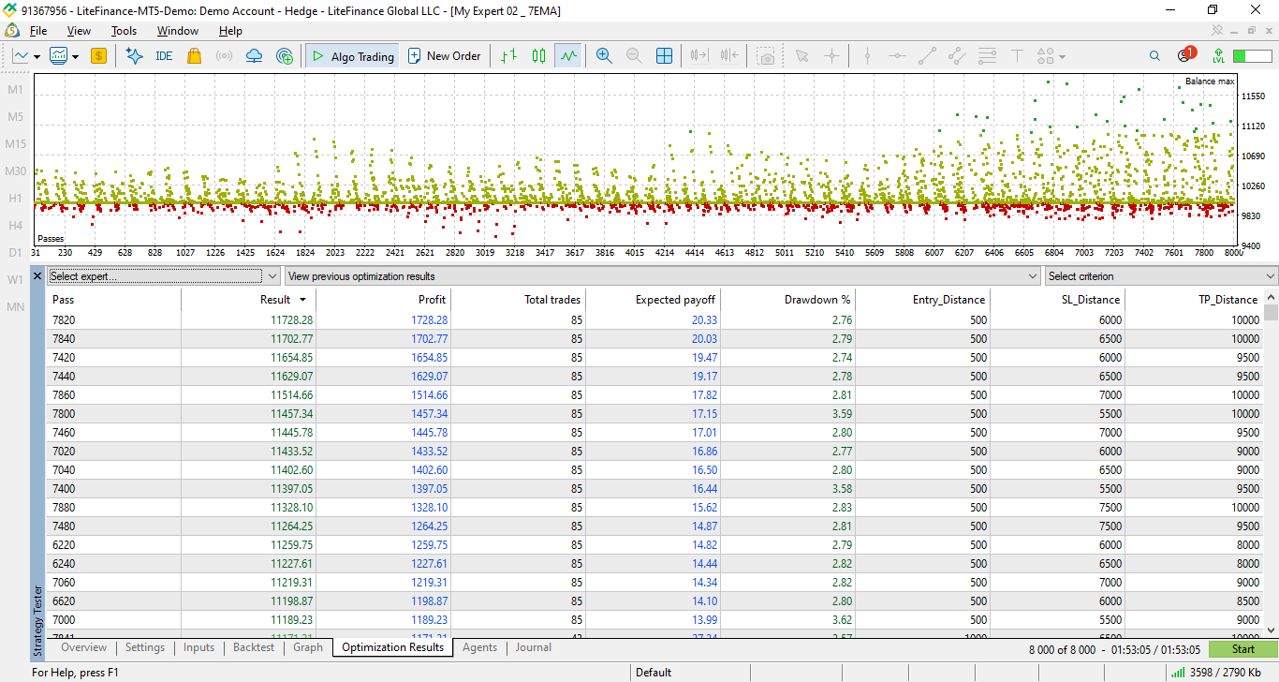Viewport: 1279px width, 682px height.
Task: Click the dollar sign trading icon
Action: pyautogui.click(x=98, y=56)
